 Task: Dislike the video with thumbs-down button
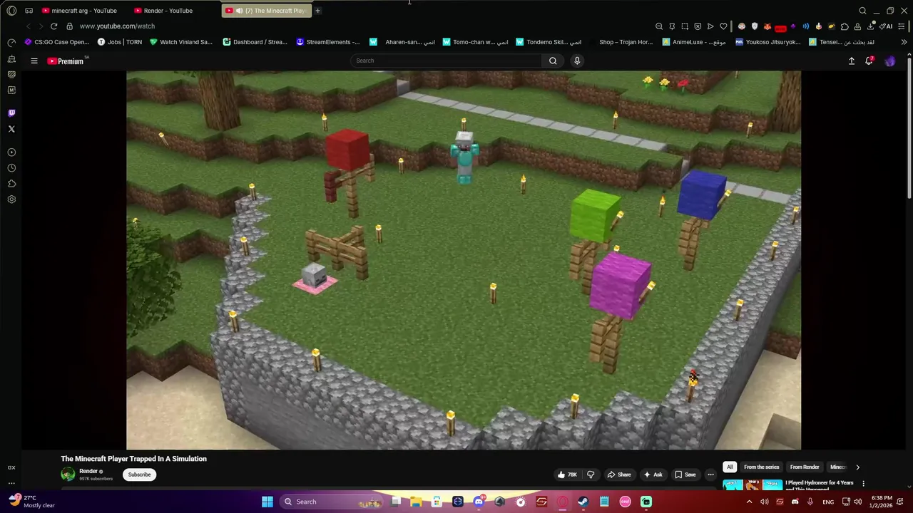[591, 475]
